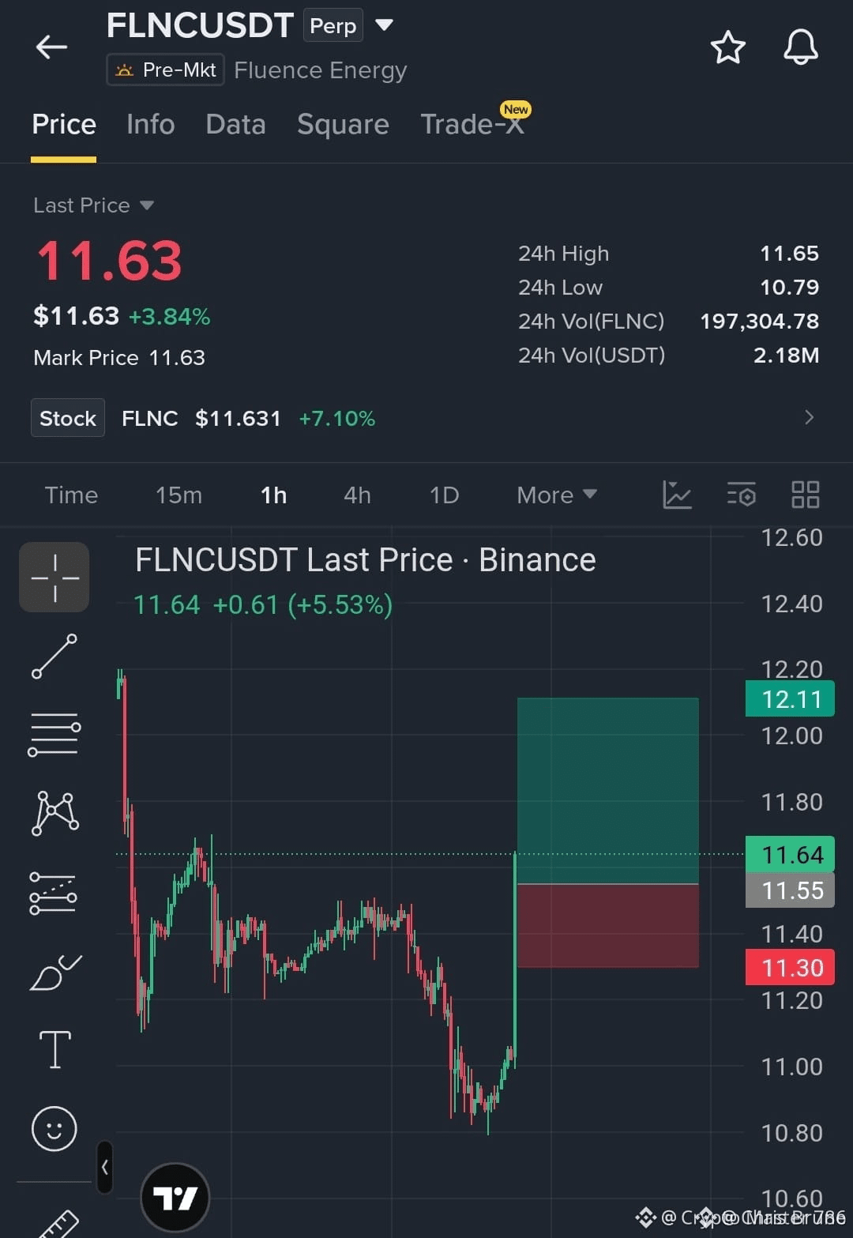The width and height of the screenshot is (853, 1238).
Task: Click the 24h Vol(USDT) value 2.18M
Action: click(x=786, y=356)
